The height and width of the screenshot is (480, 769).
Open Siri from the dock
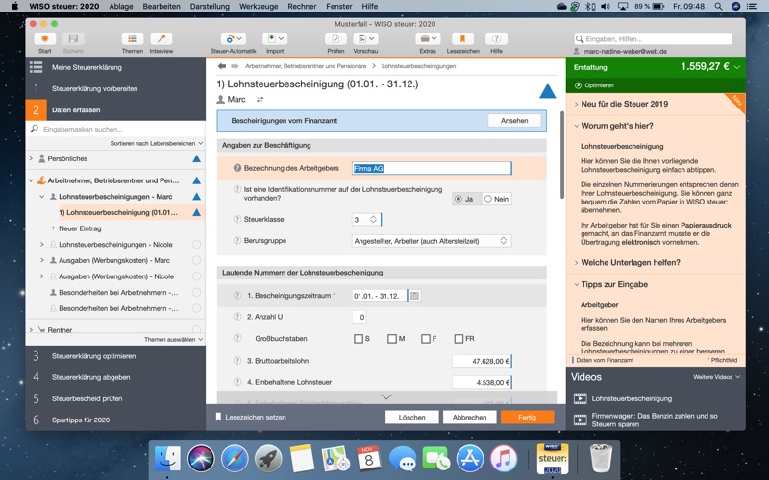point(201,459)
